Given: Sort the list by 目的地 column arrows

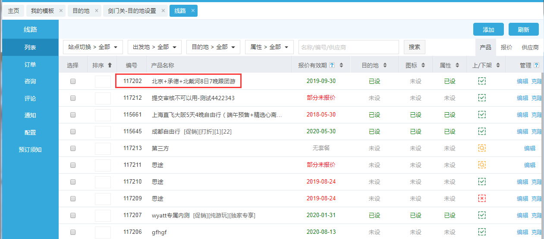Looking at the screenshot, I should click(385, 65).
